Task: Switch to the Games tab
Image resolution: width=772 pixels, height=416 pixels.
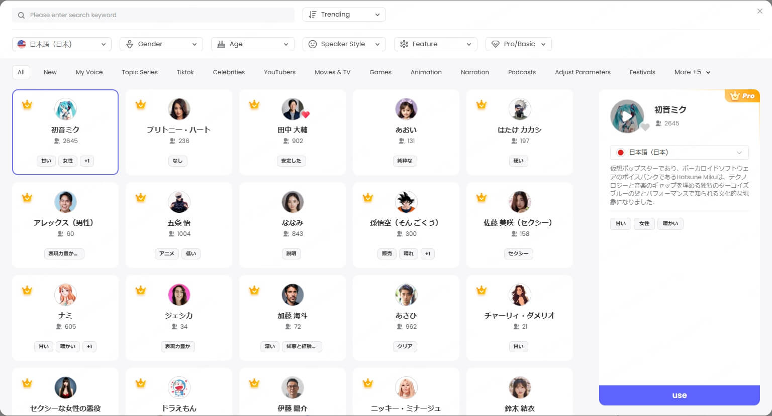Action: [380, 72]
